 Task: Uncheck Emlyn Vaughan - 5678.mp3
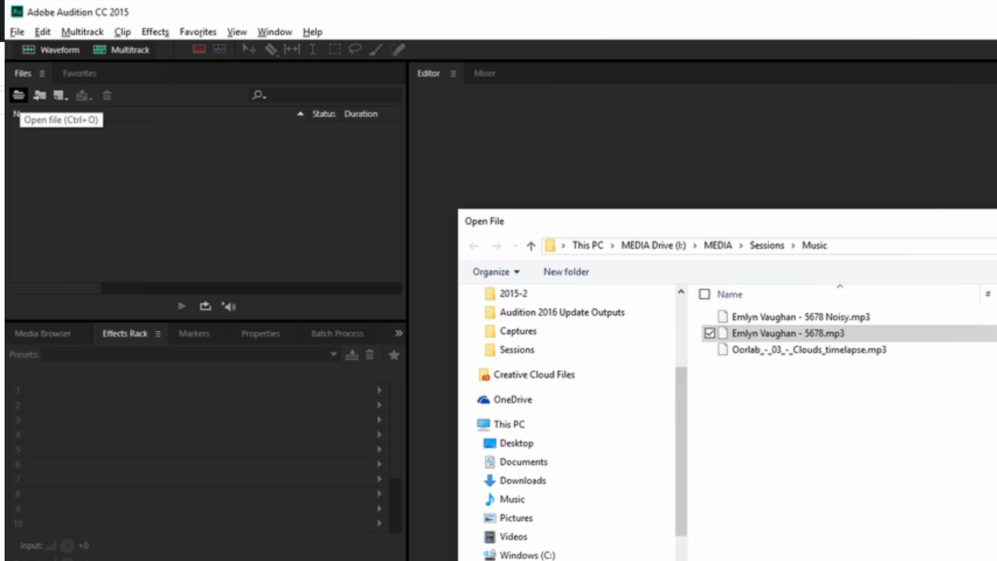coord(710,333)
